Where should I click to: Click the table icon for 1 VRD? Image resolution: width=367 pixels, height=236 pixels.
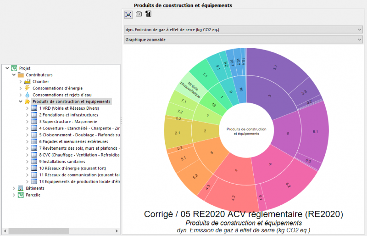point(34,108)
